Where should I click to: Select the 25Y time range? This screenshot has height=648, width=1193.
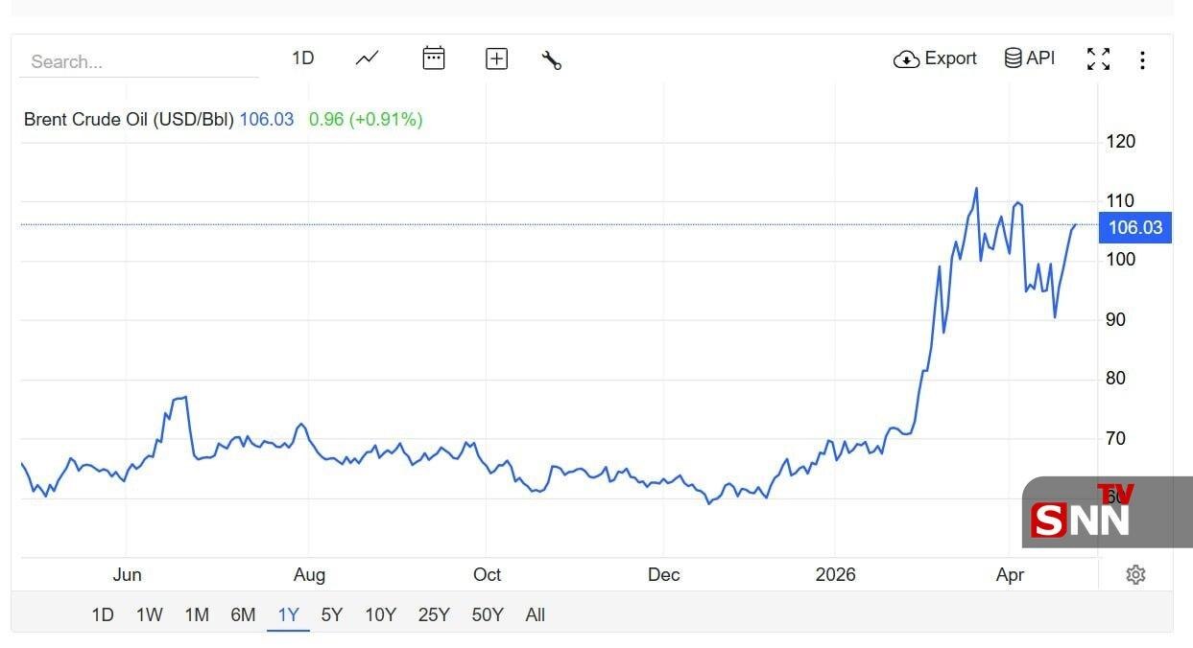(434, 615)
